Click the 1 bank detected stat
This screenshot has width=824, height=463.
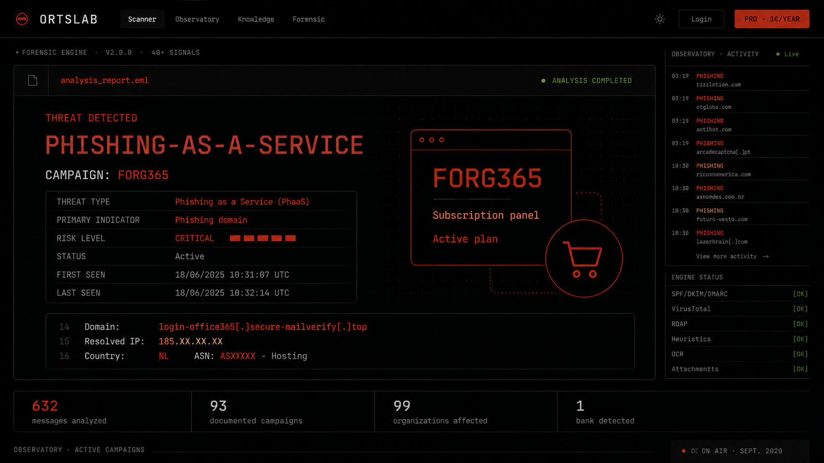click(x=683, y=412)
